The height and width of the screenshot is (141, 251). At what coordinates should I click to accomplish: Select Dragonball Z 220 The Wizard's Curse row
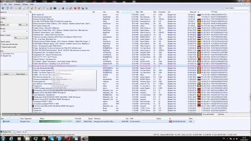pos(129,52)
